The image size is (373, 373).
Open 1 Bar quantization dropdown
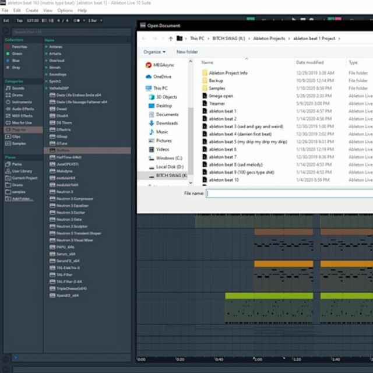[95, 21]
